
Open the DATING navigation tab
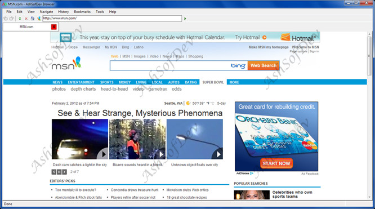pos(191,82)
